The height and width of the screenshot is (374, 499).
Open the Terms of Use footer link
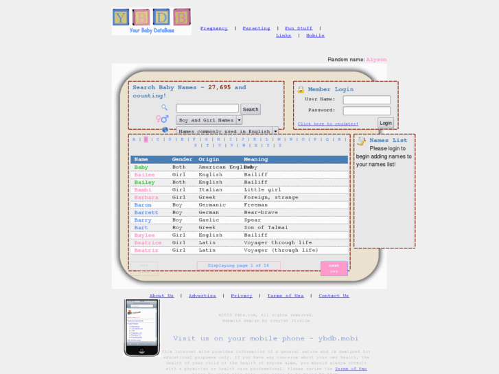(286, 296)
